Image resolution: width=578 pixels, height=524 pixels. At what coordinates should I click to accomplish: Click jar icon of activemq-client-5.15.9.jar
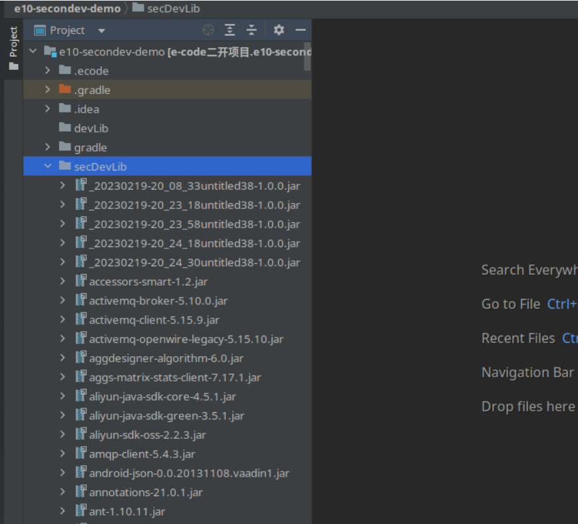(81, 319)
